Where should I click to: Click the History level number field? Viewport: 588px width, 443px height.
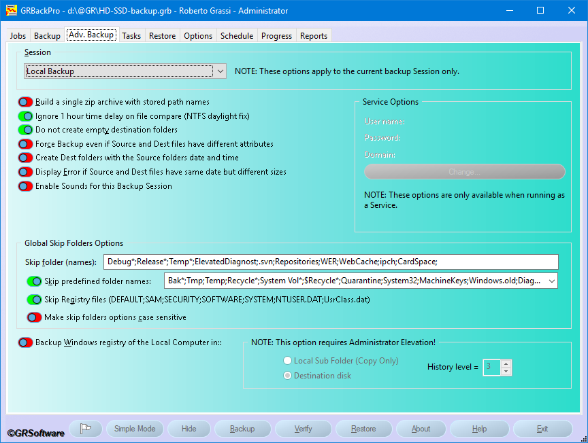click(x=491, y=367)
